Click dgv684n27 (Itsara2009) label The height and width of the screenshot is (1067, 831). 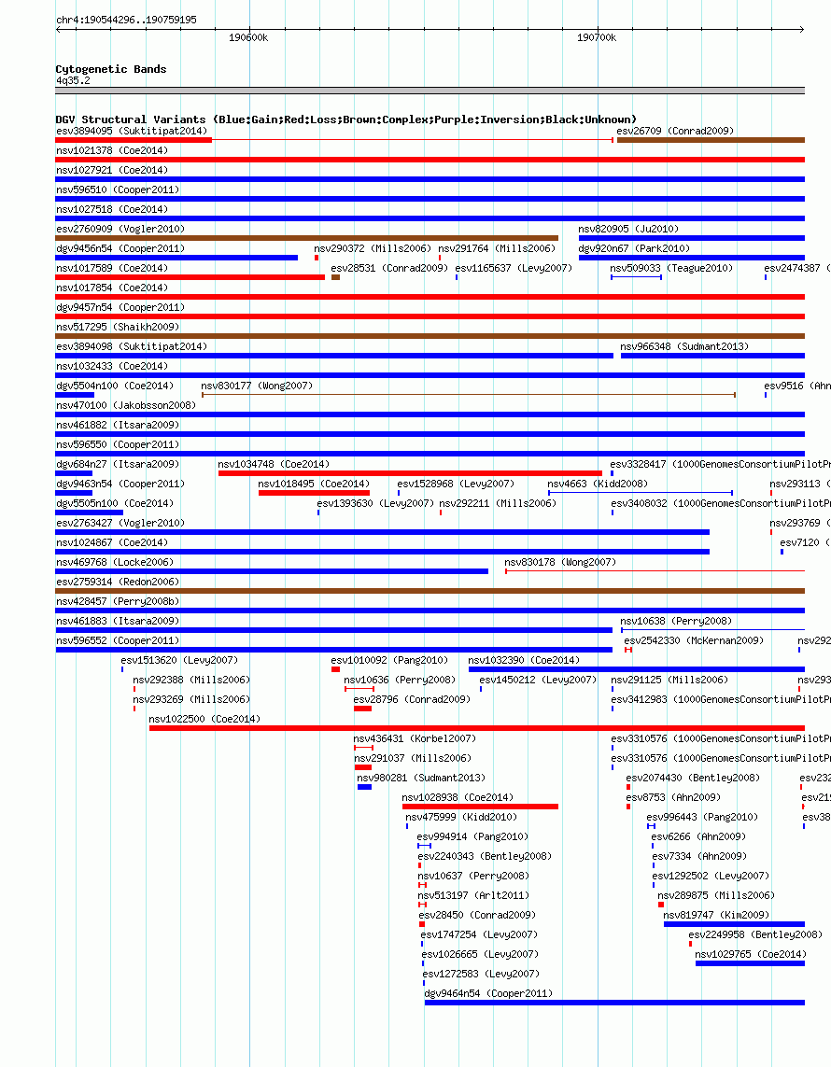tap(118, 464)
